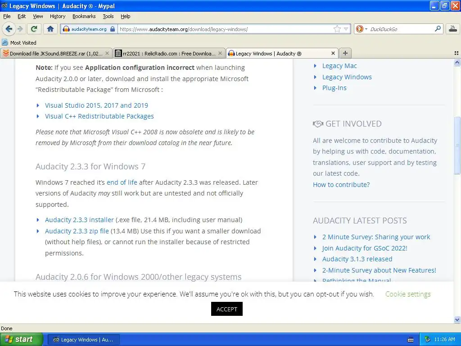
Task: Restore down the Mypal window
Action: point(444,5)
